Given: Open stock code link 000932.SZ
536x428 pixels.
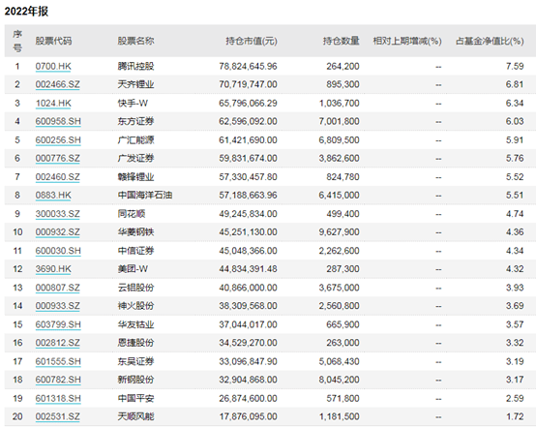Looking at the screenshot, I should pos(58,232).
